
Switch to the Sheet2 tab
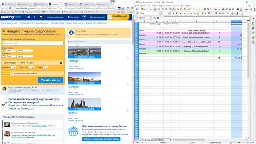coord(154,140)
